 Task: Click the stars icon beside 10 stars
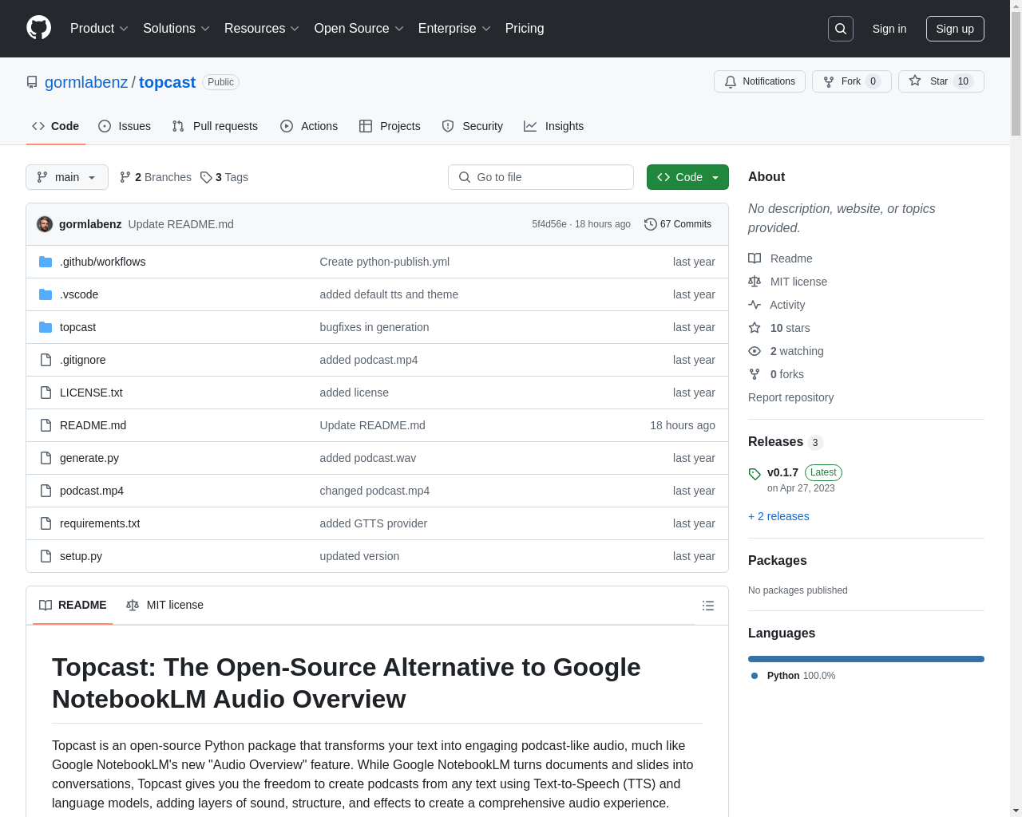click(x=755, y=328)
